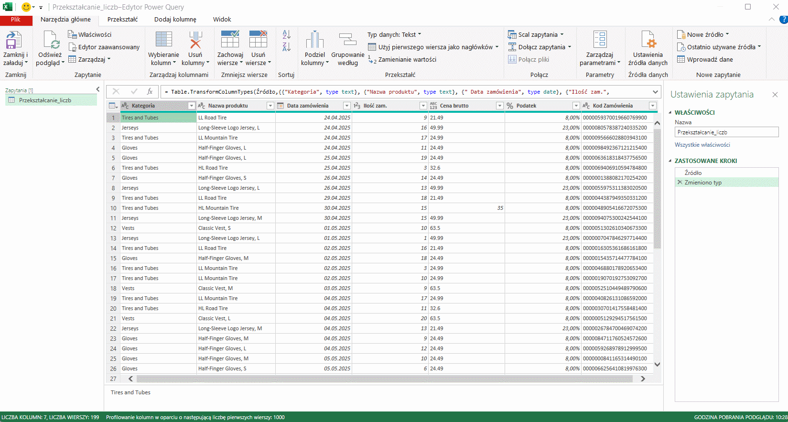Click the Nazwa input field

click(x=727, y=132)
